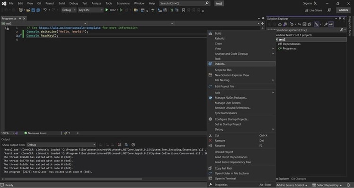This screenshot has width=354, height=188.
Task: Click the Save (single floppy) toolbar icon
Action: (x=33, y=10)
